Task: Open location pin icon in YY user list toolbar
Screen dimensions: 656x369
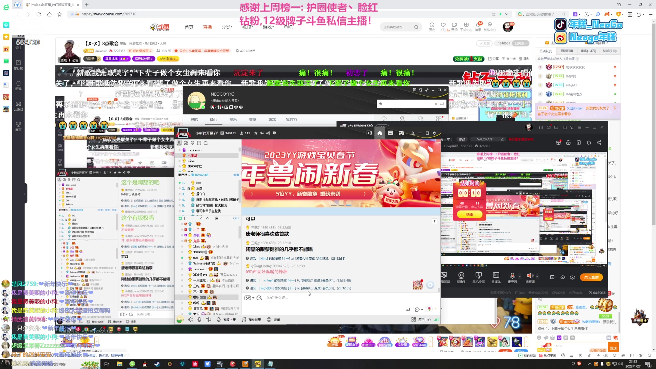Action: [192, 143]
